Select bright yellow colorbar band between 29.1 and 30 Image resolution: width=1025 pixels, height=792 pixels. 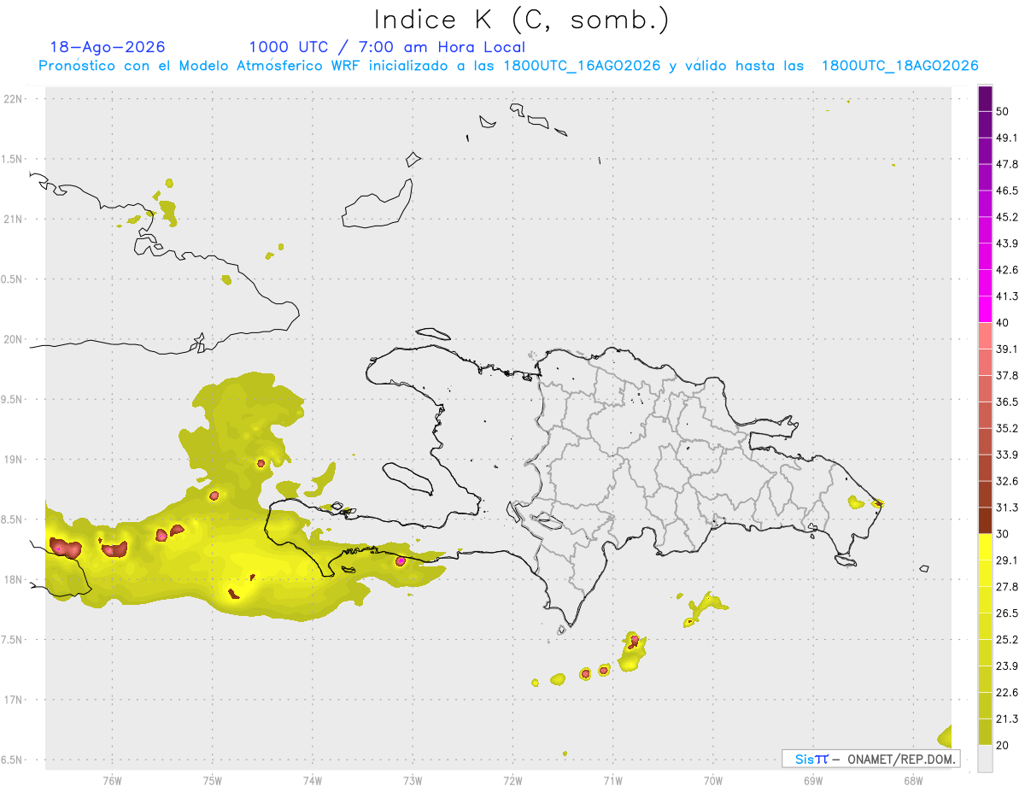985,547
